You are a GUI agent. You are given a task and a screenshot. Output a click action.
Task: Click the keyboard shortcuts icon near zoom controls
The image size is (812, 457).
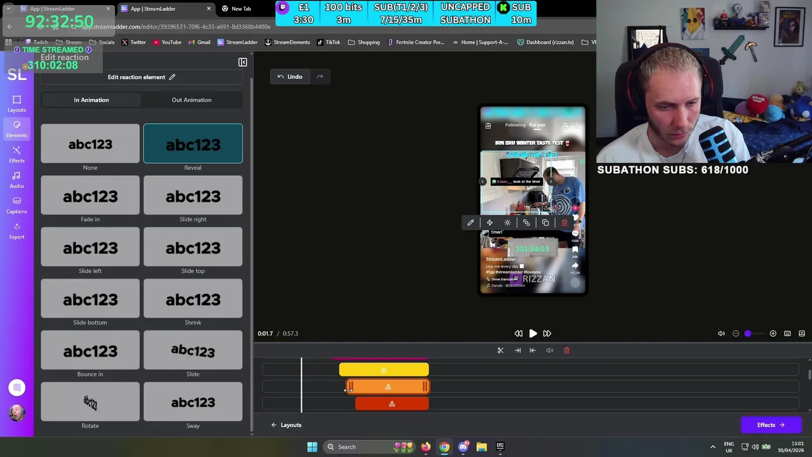tap(787, 334)
